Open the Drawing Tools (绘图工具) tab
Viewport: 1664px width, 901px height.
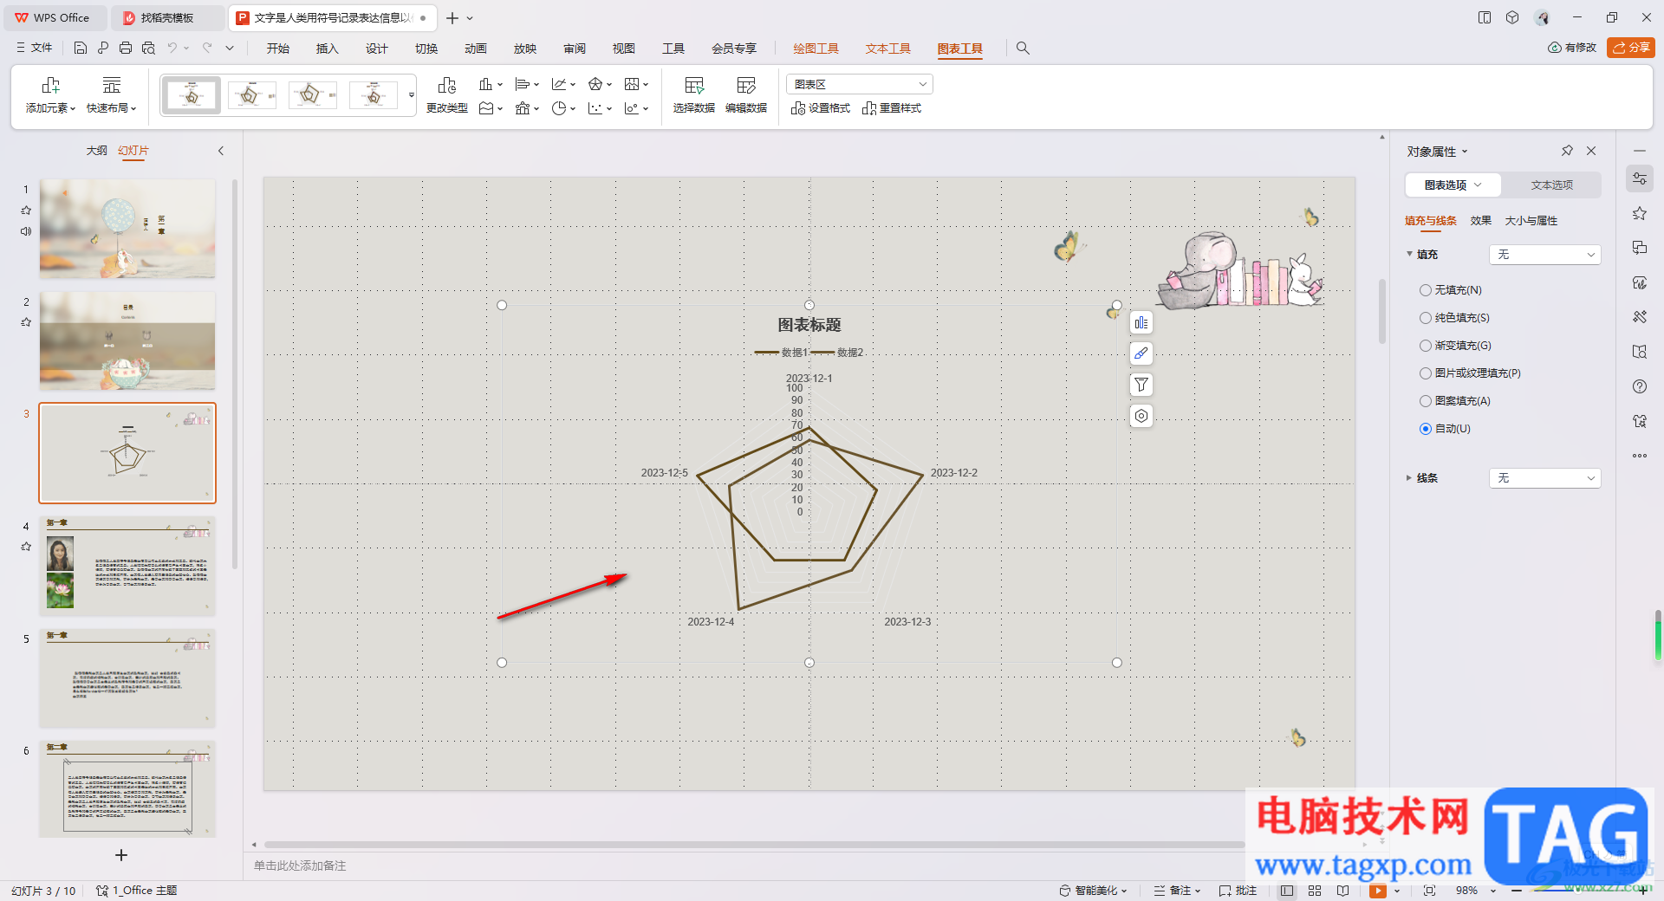[816, 49]
